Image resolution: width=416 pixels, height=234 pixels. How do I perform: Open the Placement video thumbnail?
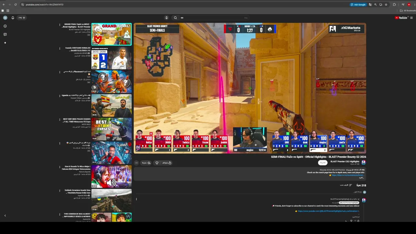tap(111, 82)
